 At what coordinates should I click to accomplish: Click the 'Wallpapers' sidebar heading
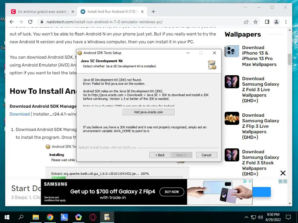[243, 35]
